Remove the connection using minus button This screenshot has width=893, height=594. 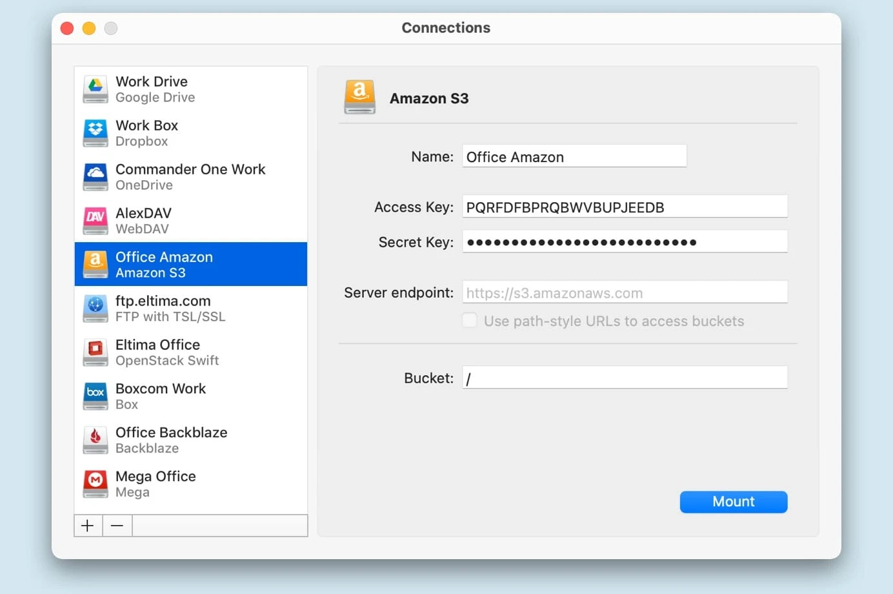[x=117, y=526]
